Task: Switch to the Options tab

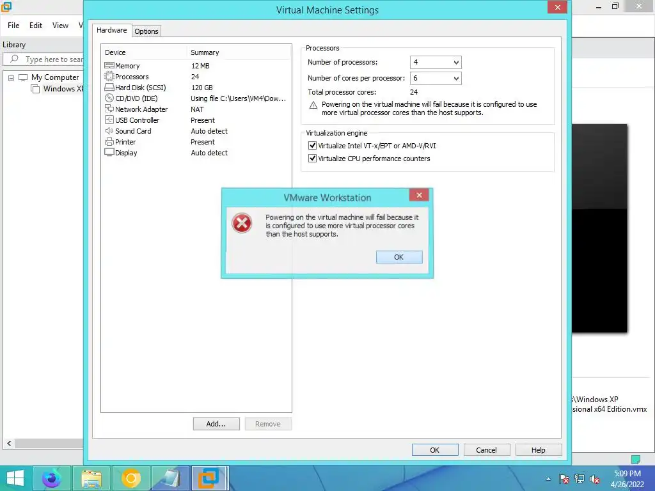Action: 146,31
